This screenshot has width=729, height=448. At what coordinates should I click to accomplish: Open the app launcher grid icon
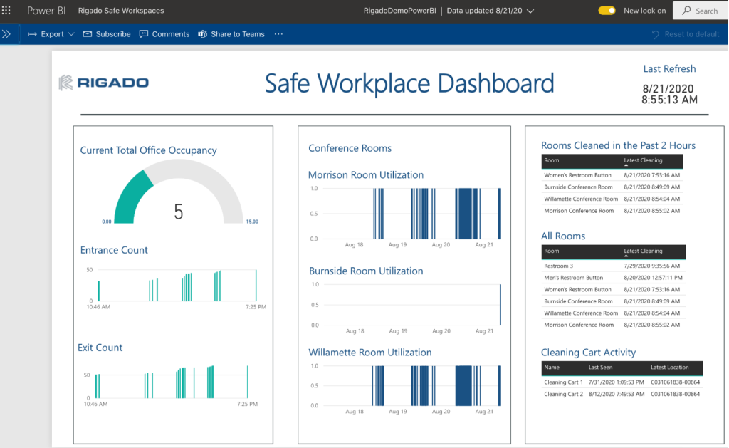click(x=6, y=10)
